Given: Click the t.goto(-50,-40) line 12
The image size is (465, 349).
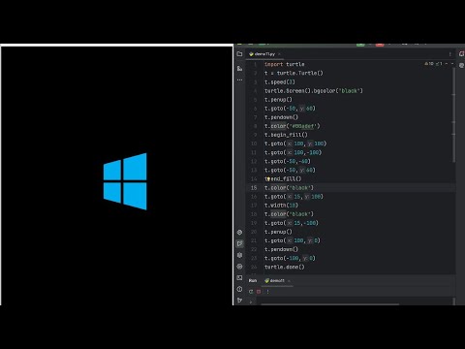Looking at the screenshot, I should (x=287, y=161).
